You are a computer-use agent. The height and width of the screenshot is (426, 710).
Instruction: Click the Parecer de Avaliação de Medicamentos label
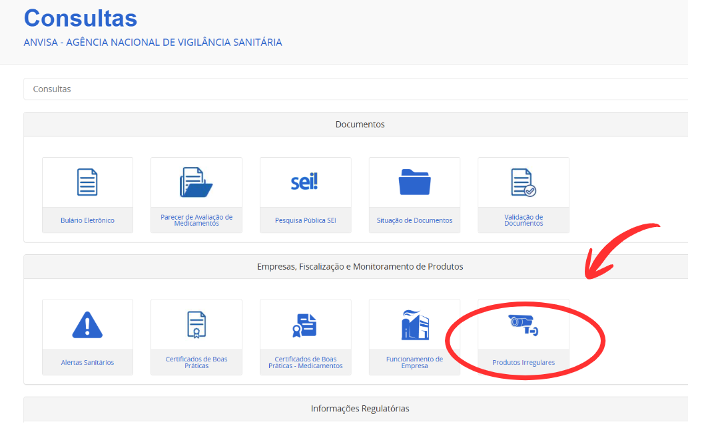[x=196, y=220]
